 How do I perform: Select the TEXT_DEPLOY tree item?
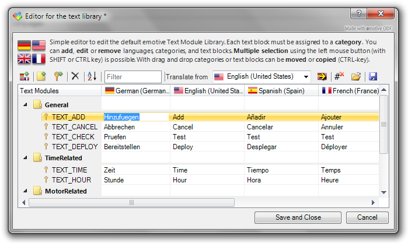coord(72,147)
